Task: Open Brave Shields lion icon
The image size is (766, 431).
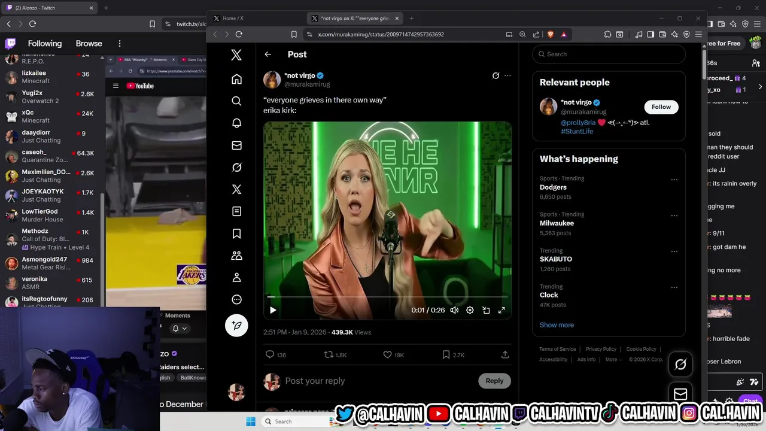Action: pos(551,34)
